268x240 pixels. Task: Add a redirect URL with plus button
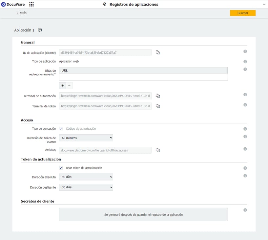coord(62,85)
